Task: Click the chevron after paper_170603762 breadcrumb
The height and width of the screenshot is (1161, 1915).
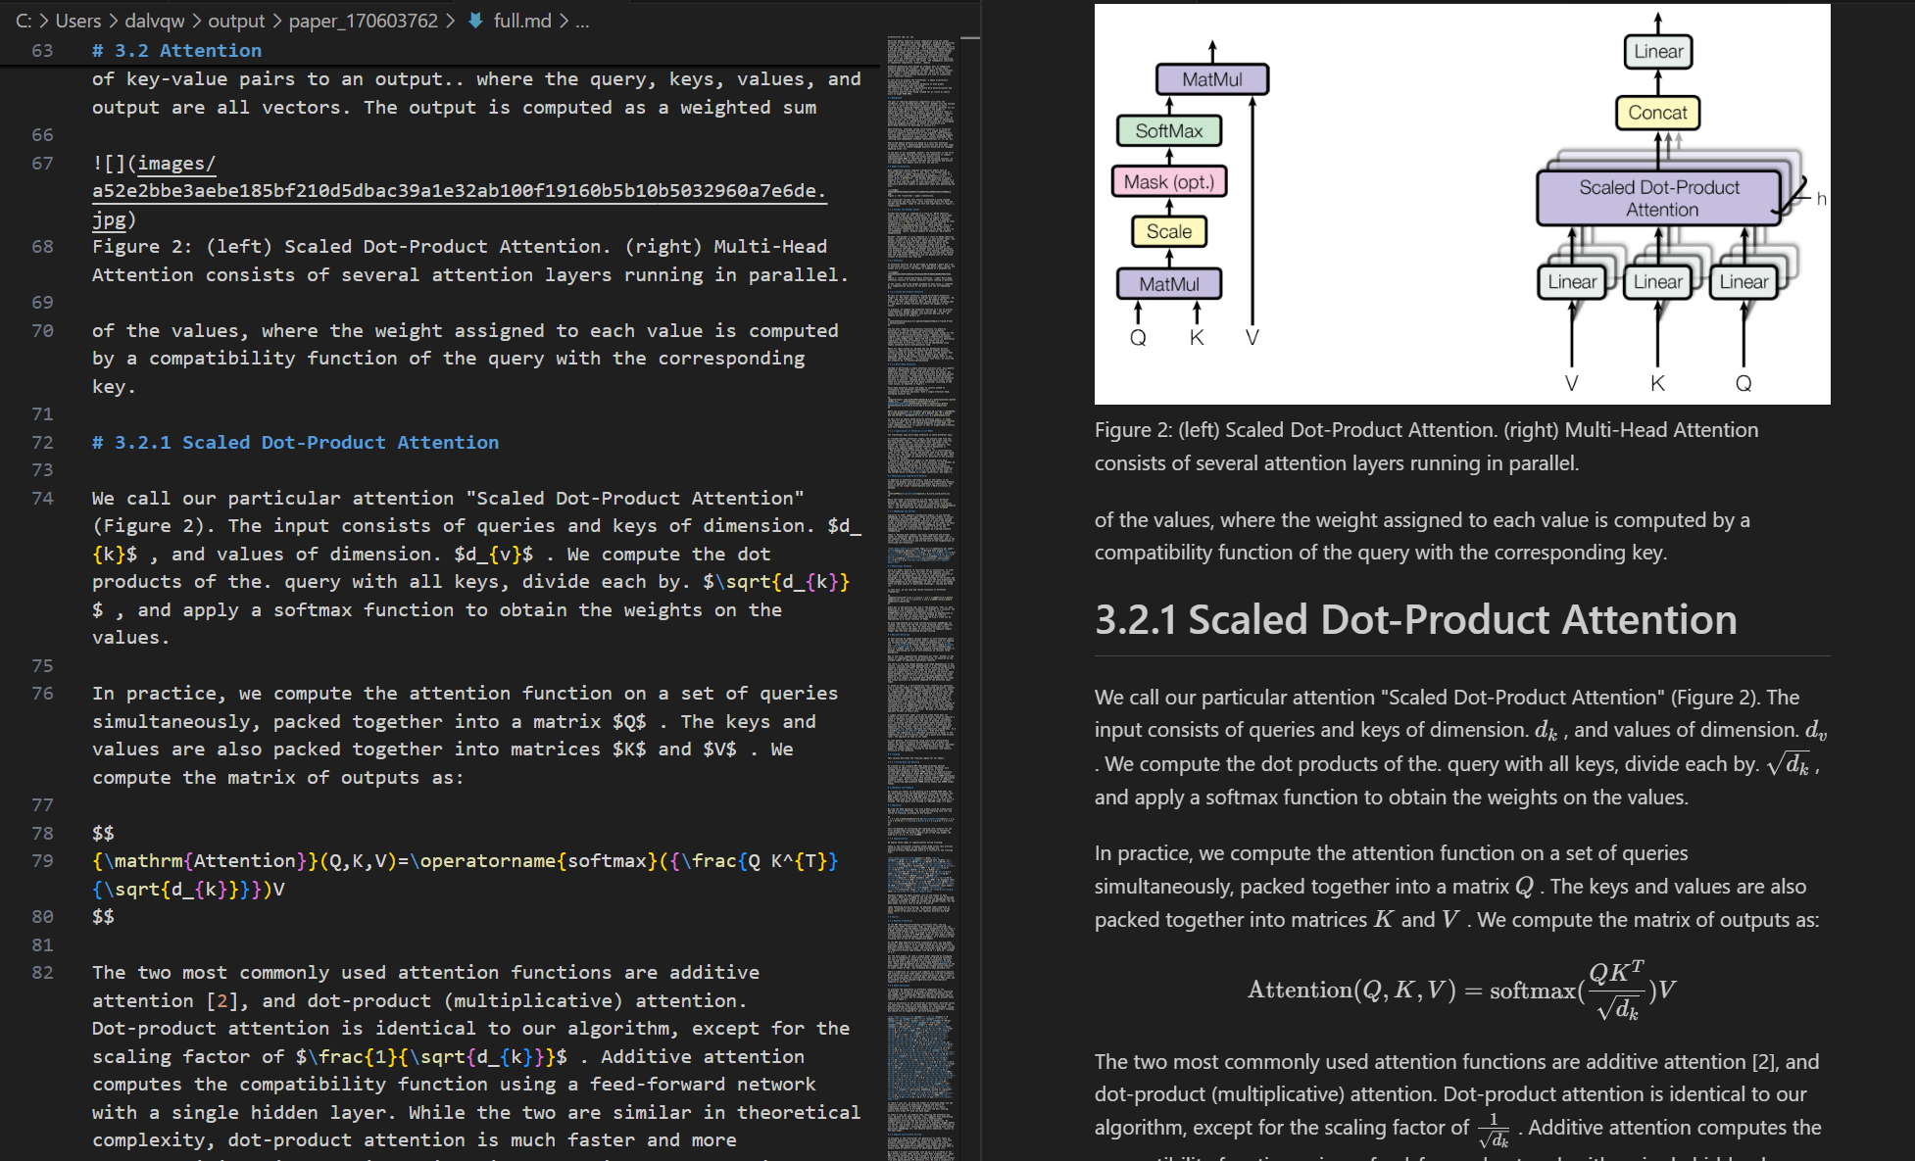Action: point(449,20)
